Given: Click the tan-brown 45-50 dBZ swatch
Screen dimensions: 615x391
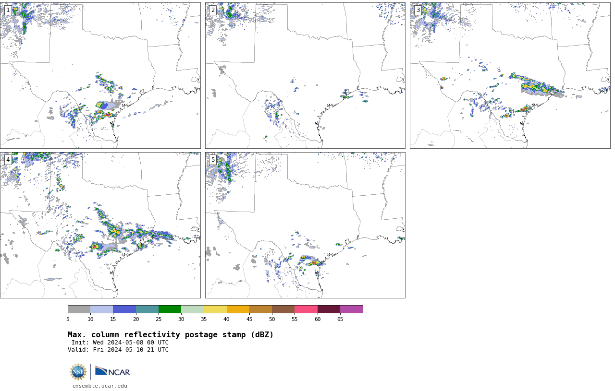Looking at the screenshot, I should pos(260,309).
